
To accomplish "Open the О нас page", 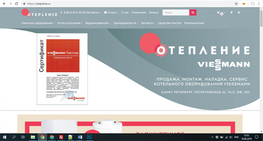I will [125, 12].
